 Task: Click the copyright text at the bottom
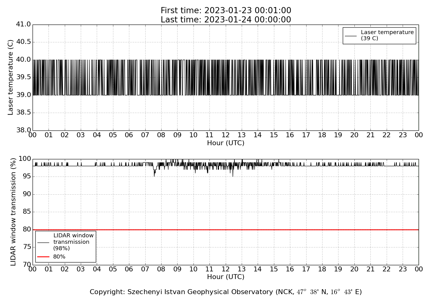pyautogui.click(x=226, y=292)
